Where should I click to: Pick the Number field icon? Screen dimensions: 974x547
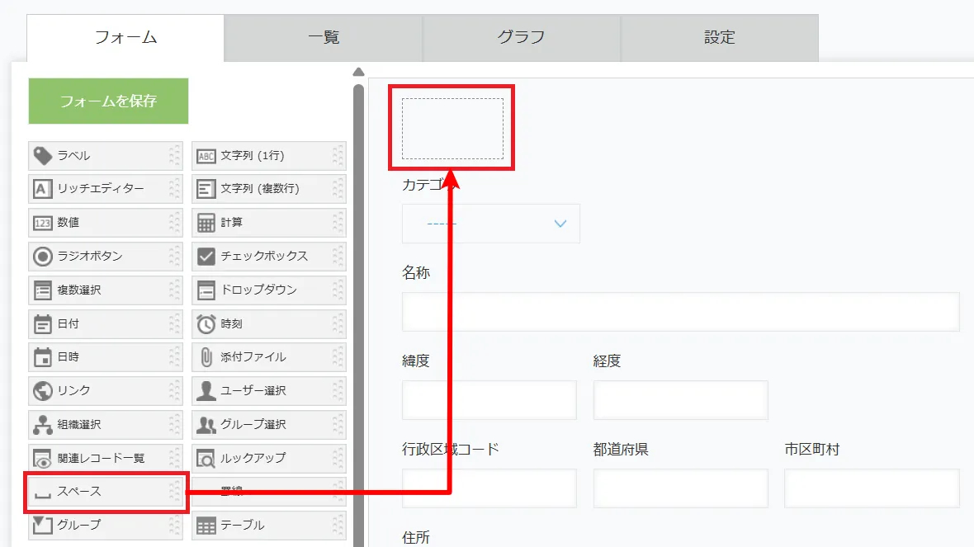[42, 223]
